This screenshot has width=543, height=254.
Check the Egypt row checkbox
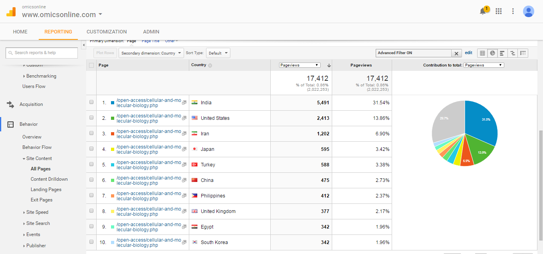pyautogui.click(x=91, y=227)
